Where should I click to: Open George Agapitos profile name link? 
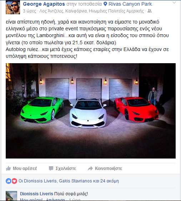[x=44, y=4]
